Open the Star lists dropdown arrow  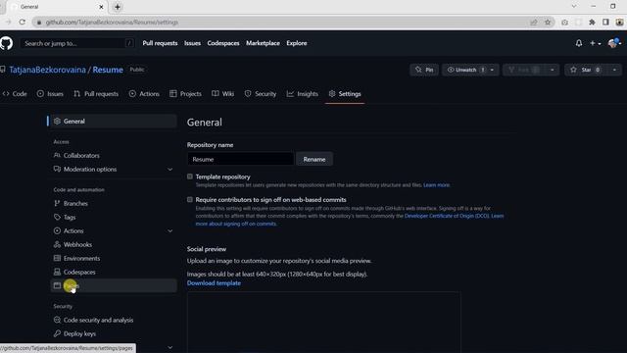point(614,70)
